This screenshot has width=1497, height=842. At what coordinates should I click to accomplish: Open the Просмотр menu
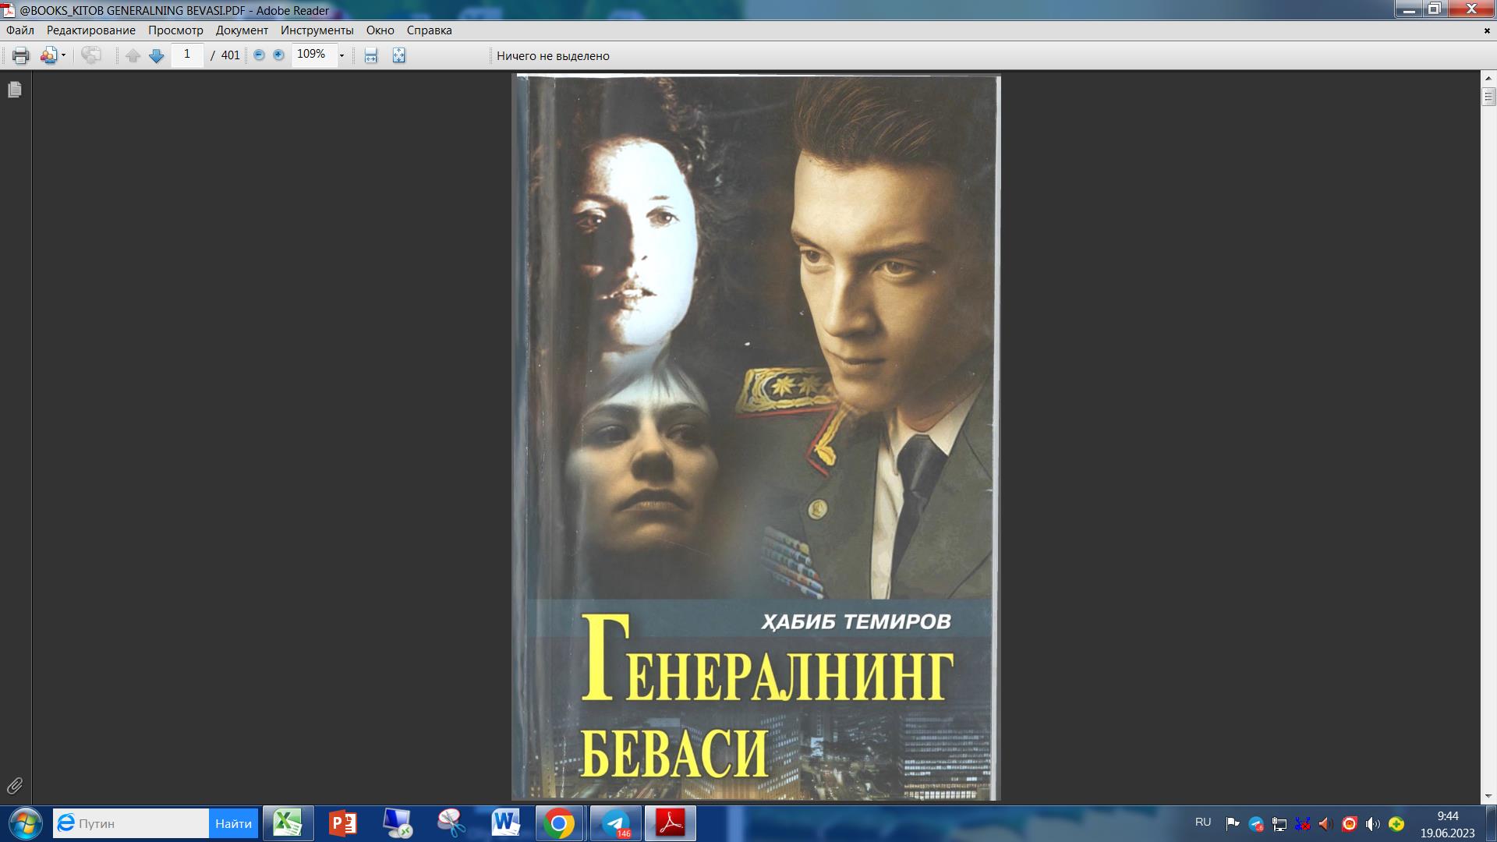pos(175,30)
